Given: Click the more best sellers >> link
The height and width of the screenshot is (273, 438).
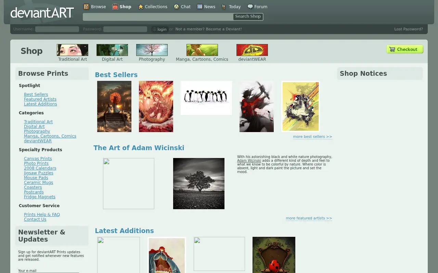Looking at the screenshot, I should 312,136.
